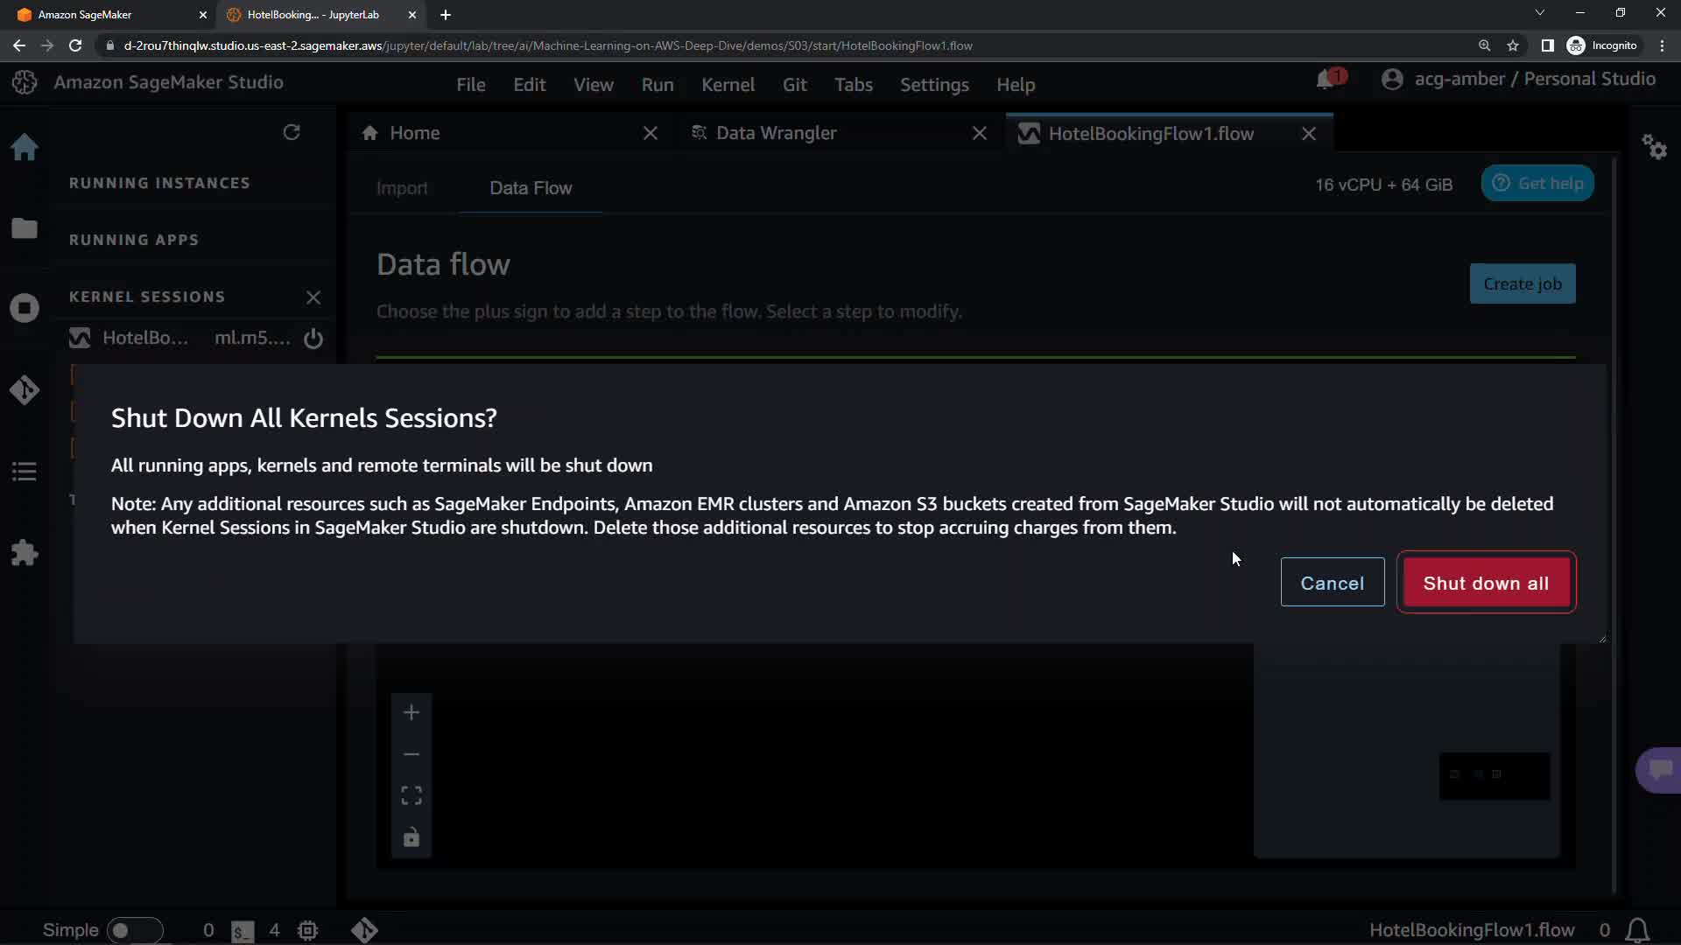Power off the HotelBo kernel session
This screenshot has width=1681, height=945.
pos(313,339)
